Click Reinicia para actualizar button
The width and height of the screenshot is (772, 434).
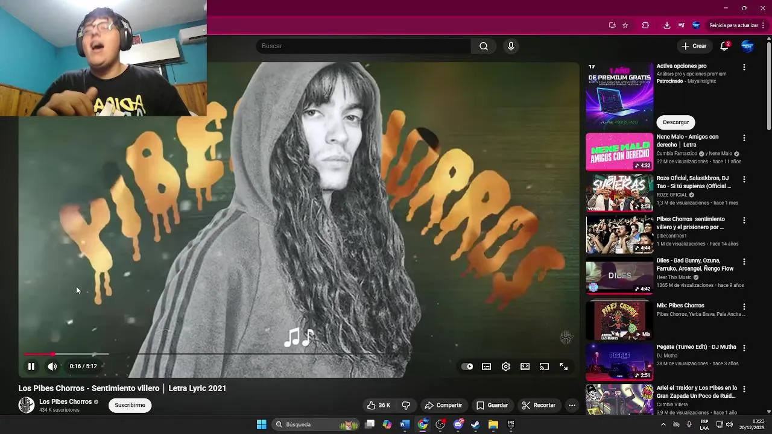click(x=733, y=25)
